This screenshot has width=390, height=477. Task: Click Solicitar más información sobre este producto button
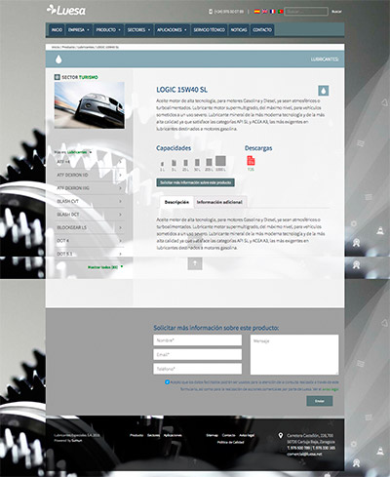click(x=195, y=182)
